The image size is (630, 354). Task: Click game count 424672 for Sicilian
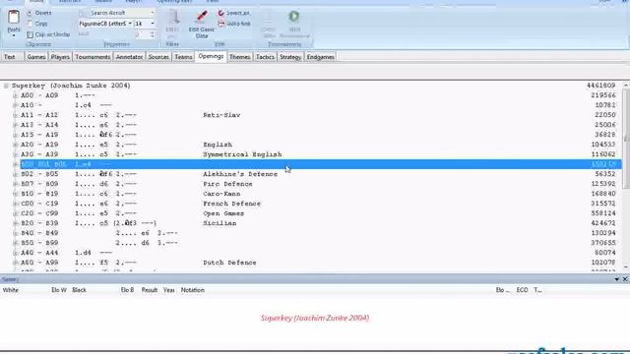point(603,223)
